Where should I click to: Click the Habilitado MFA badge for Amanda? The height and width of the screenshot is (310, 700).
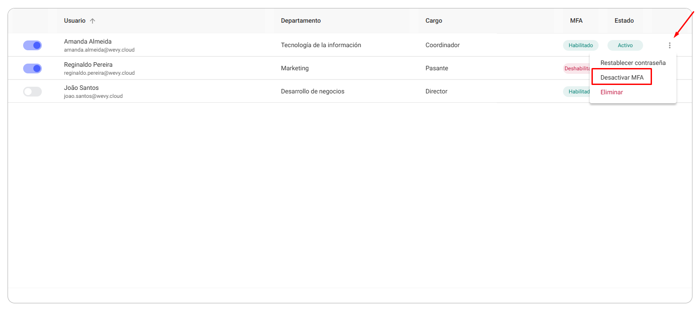point(581,45)
